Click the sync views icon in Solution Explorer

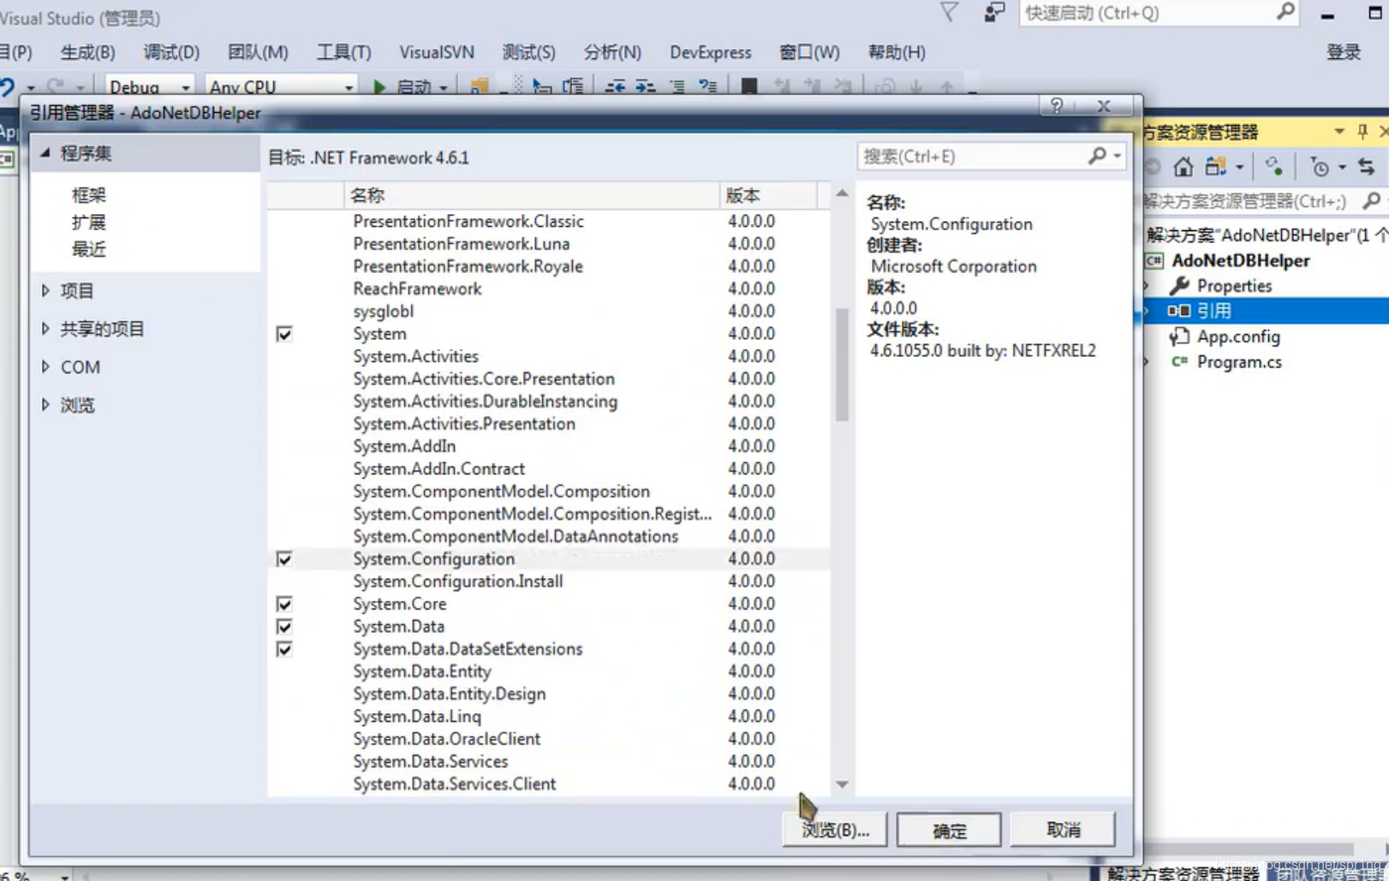coord(1215,167)
